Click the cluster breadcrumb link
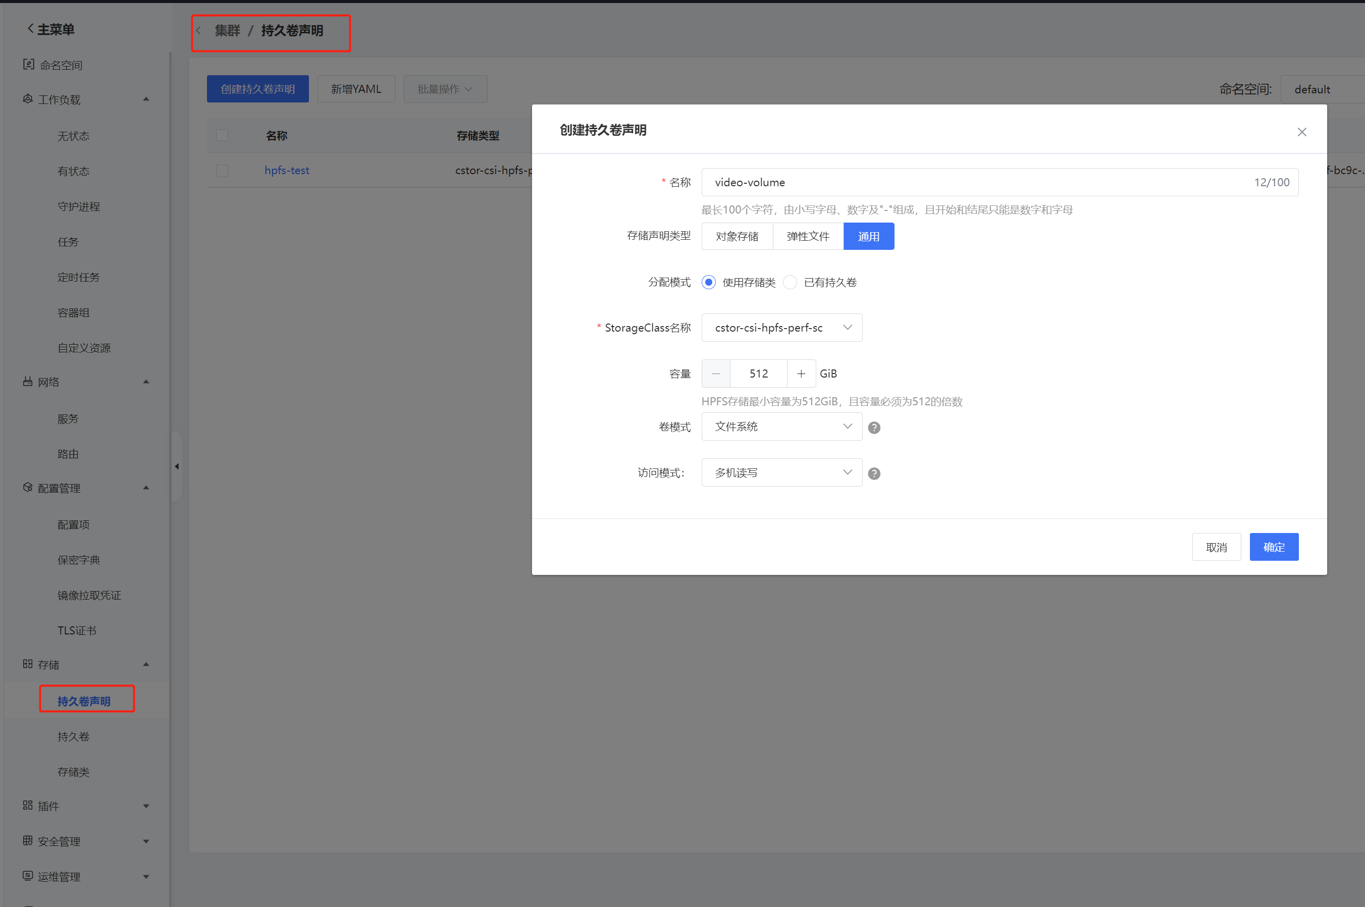This screenshot has height=907, width=1365. point(227,31)
